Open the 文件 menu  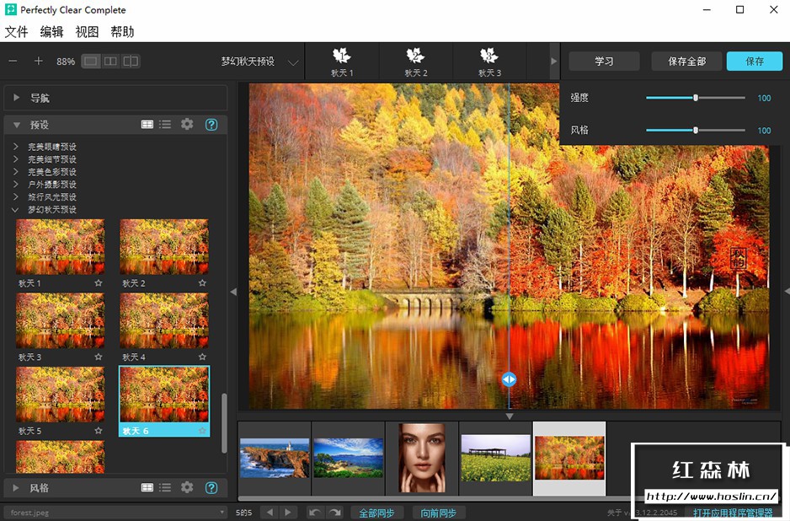pyautogui.click(x=16, y=32)
